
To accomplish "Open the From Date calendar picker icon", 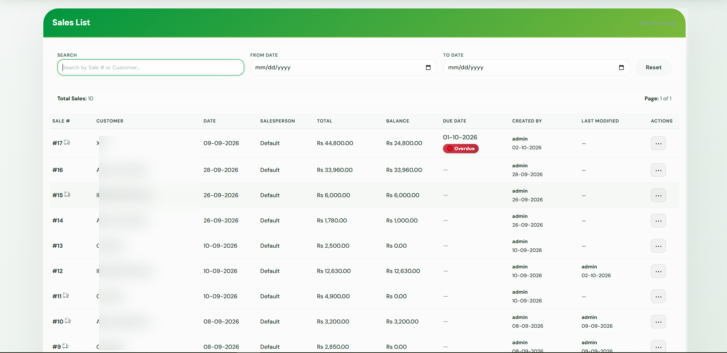I will (428, 67).
